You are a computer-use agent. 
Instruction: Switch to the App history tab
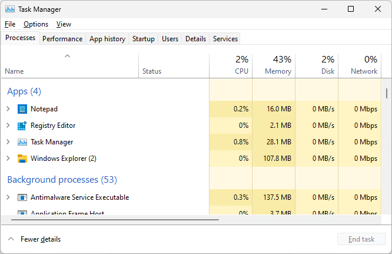pyautogui.click(x=107, y=39)
